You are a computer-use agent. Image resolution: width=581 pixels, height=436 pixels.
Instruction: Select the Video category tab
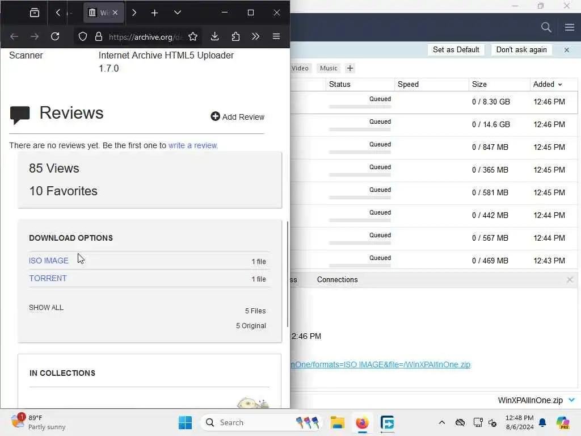300,68
